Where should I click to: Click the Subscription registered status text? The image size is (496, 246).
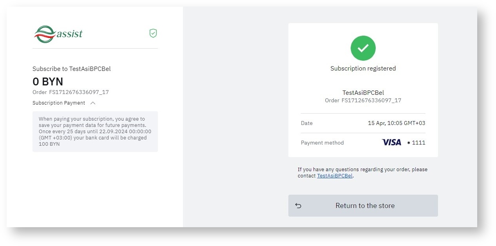(363, 69)
